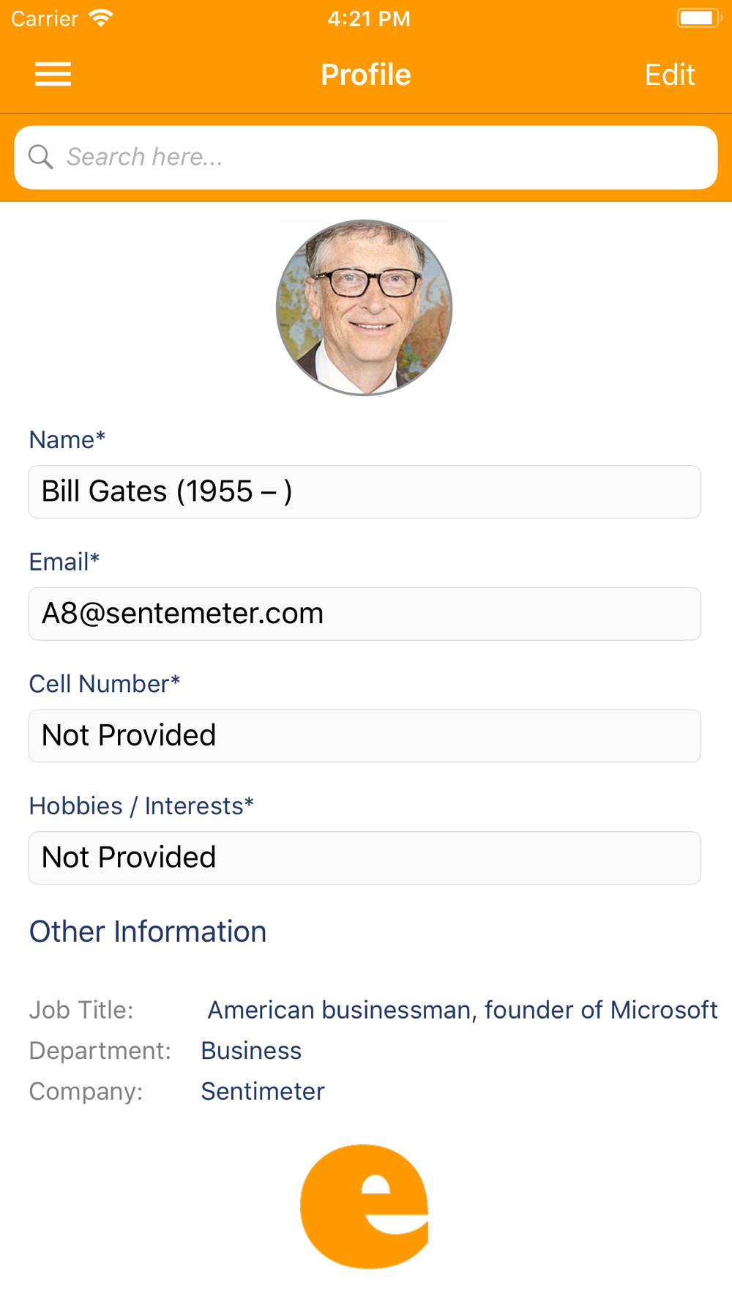The width and height of the screenshot is (732, 1302).
Task: Tap the circular profile photo
Action: tap(364, 308)
